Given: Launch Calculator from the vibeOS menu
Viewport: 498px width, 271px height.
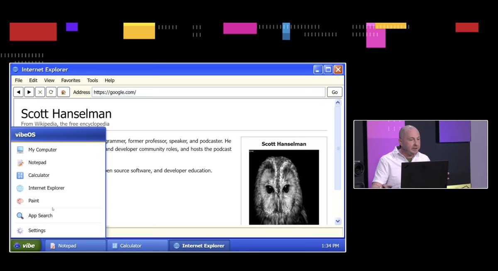Looking at the screenshot, I should (x=58, y=175).
